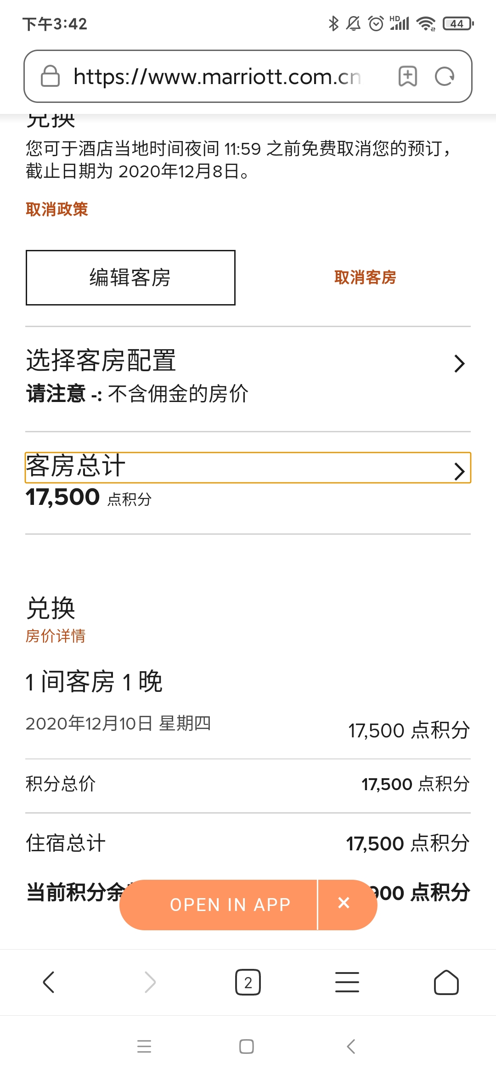This screenshot has height=1075, width=496.
Task: Tap the OPEN IN APP button
Action: [x=219, y=905]
